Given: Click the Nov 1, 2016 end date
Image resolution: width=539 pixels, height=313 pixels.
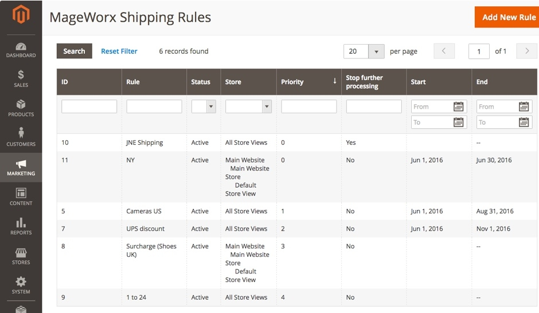Looking at the screenshot, I should coord(493,228).
